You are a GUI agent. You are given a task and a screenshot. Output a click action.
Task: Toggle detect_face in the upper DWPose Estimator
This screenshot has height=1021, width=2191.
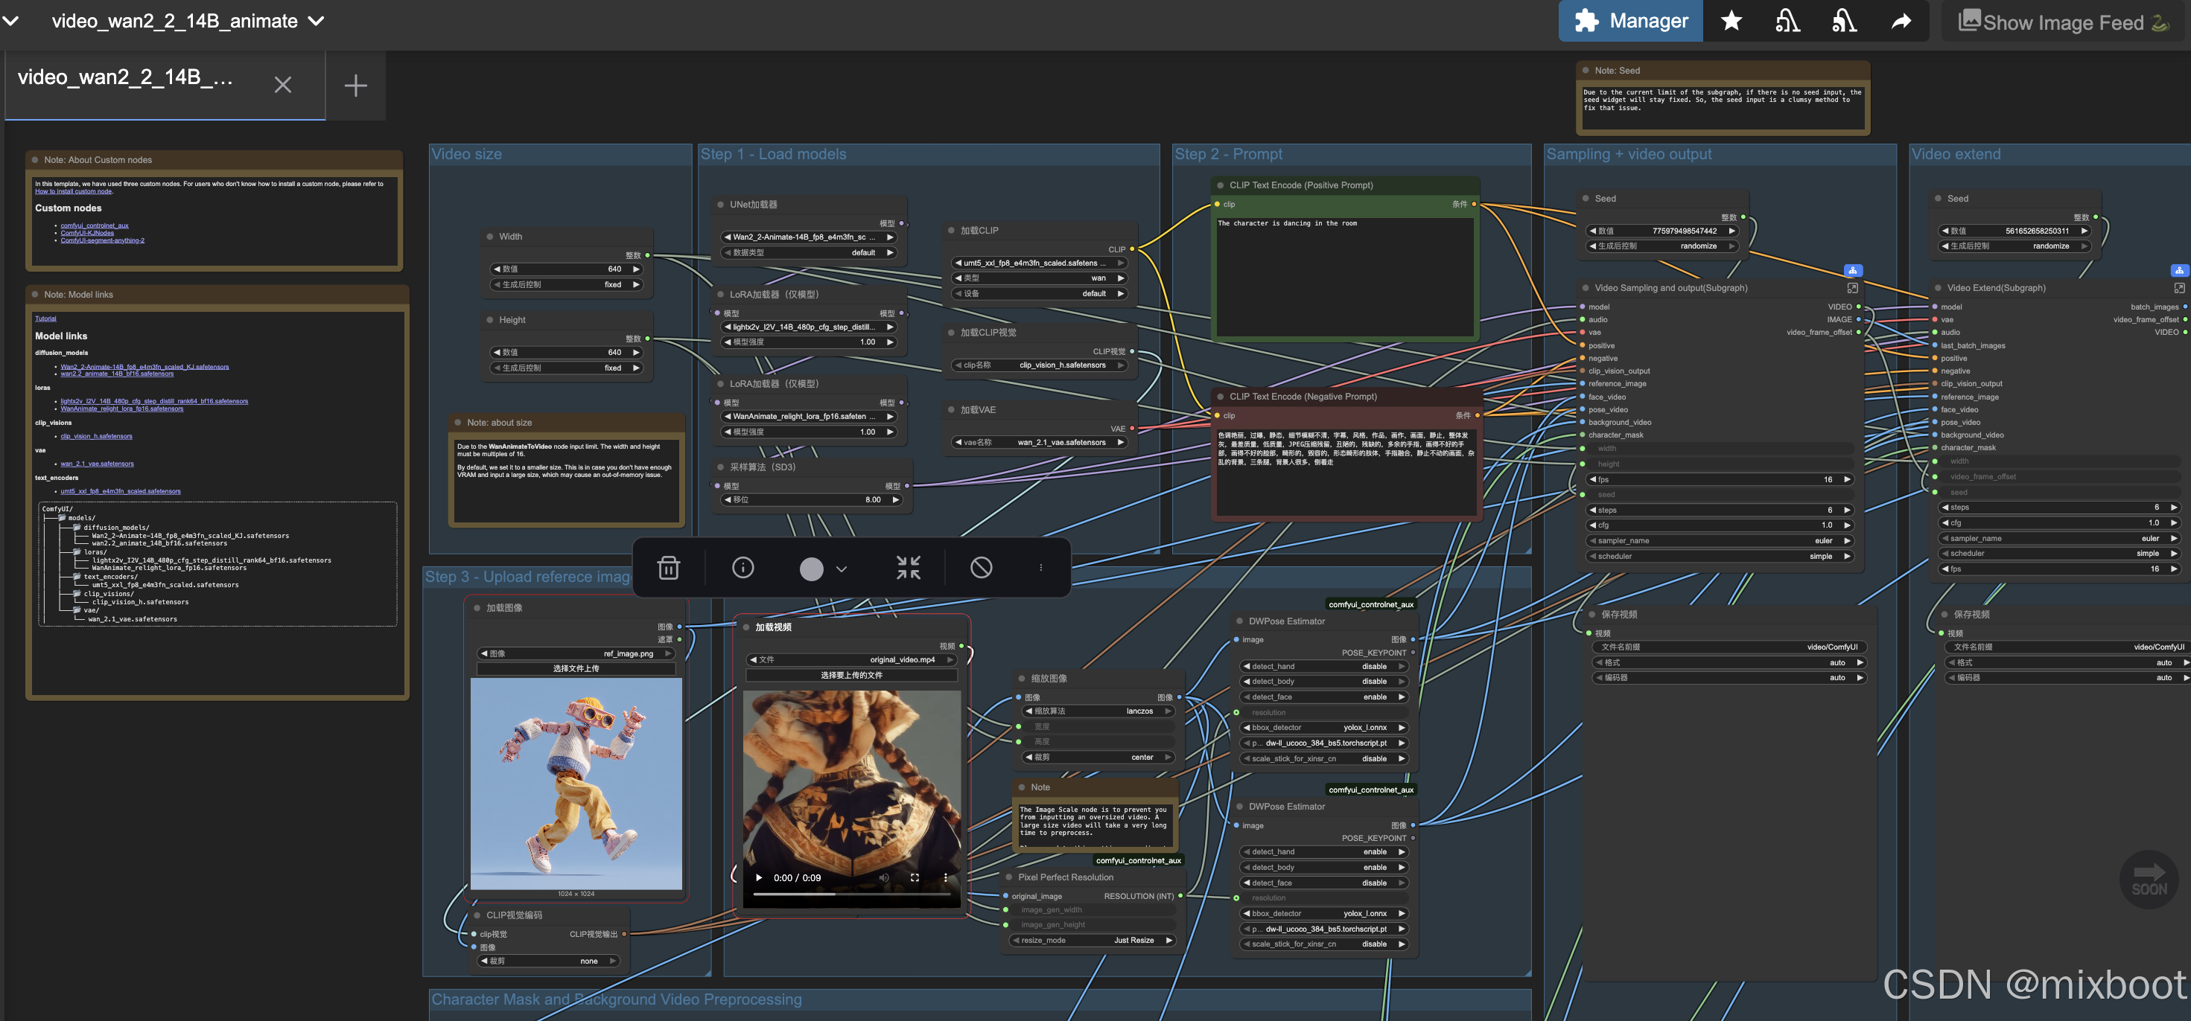(1323, 697)
